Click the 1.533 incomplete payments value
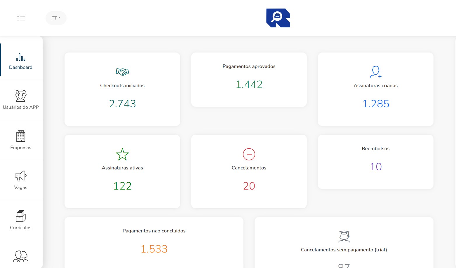This screenshot has width=456, height=268. 154,249
